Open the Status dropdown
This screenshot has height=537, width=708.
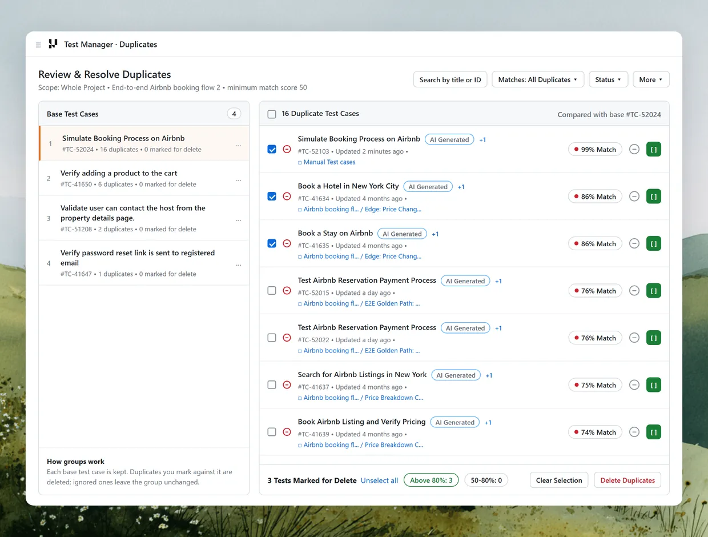pos(609,79)
